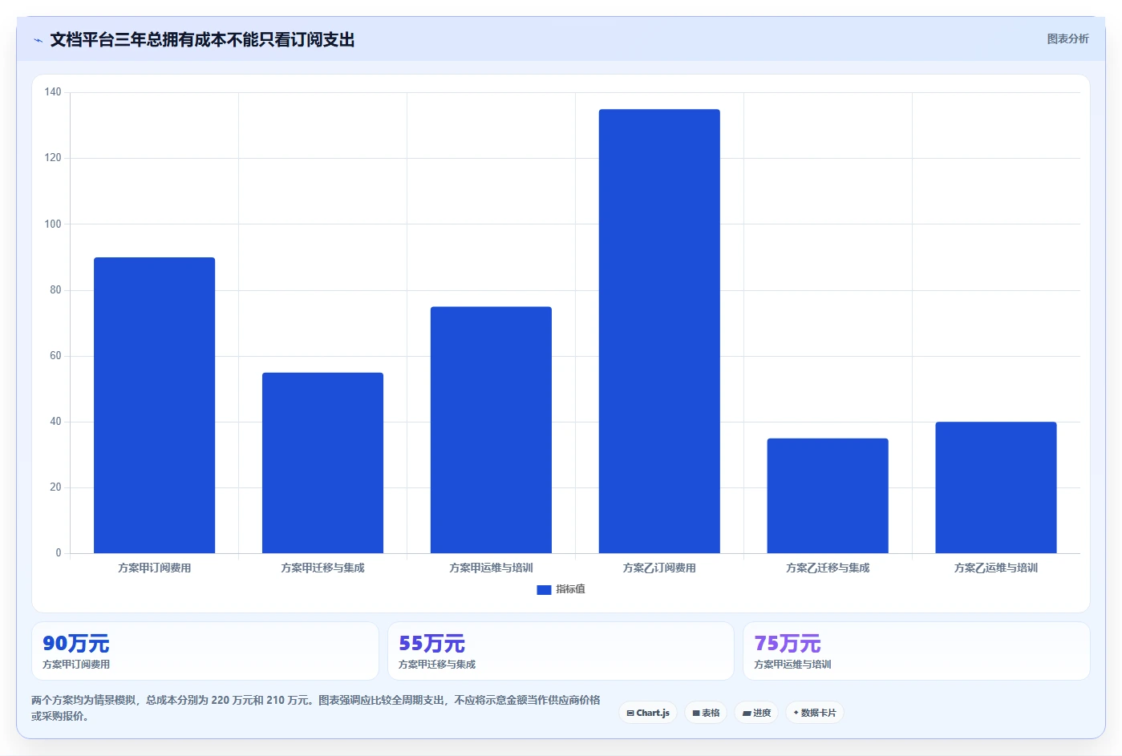This screenshot has width=1122, height=756.
Task: Click the Chart.js tag chip
Action: pyautogui.click(x=648, y=713)
